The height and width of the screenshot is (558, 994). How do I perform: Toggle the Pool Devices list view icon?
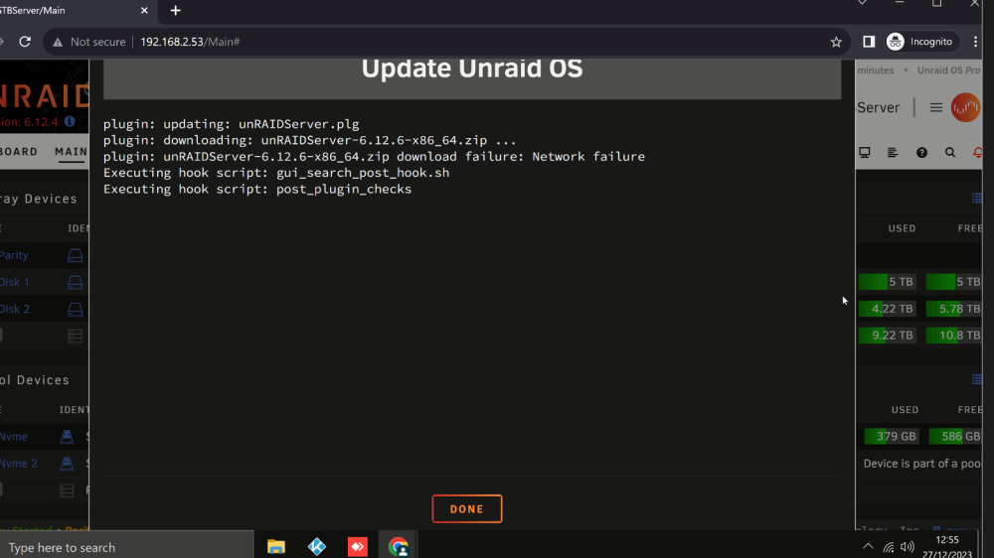click(x=976, y=379)
